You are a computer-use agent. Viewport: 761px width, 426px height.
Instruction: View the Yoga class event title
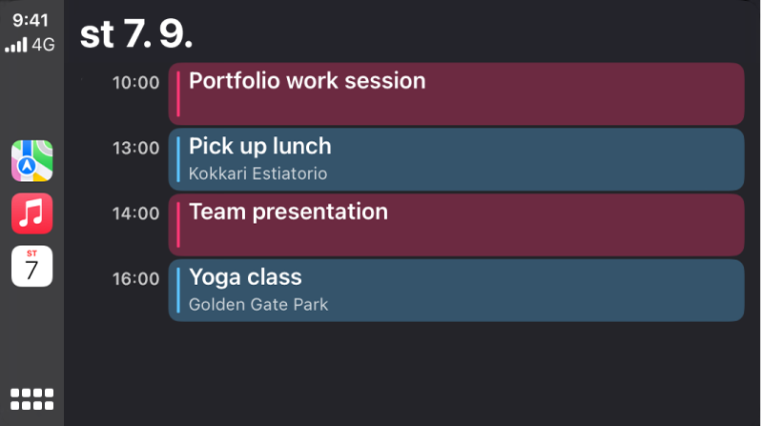245,277
